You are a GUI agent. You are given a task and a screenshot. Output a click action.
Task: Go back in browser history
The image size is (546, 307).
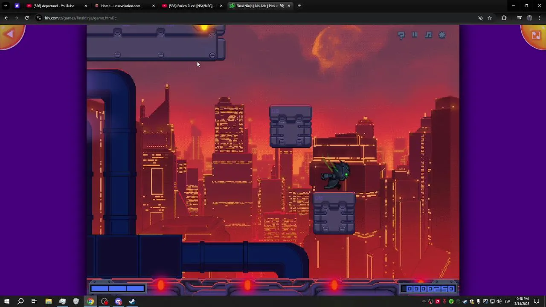coord(6,18)
